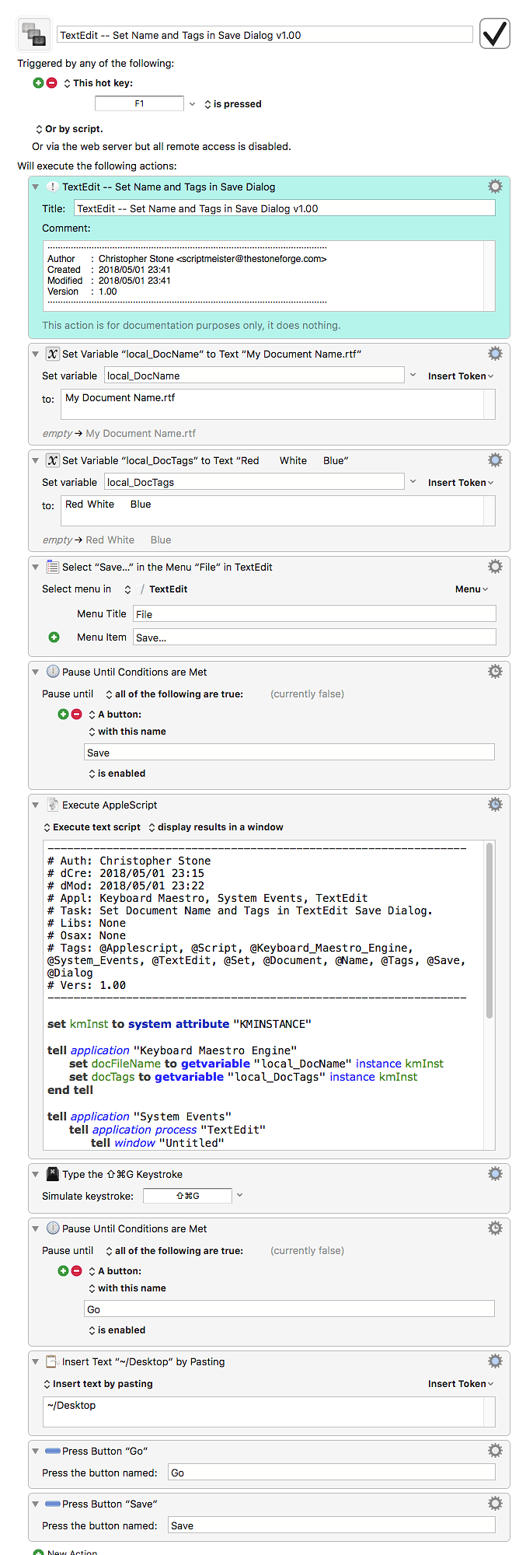526x1555 pixels.
Task: Click the ⇧⌘G simulate keystroke field
Action: 187,1196
